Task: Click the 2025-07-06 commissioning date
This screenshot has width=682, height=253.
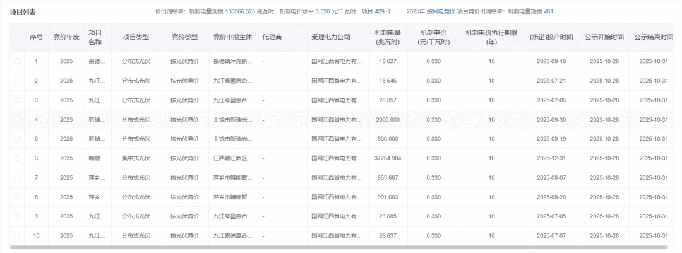Action: (551, 100)
